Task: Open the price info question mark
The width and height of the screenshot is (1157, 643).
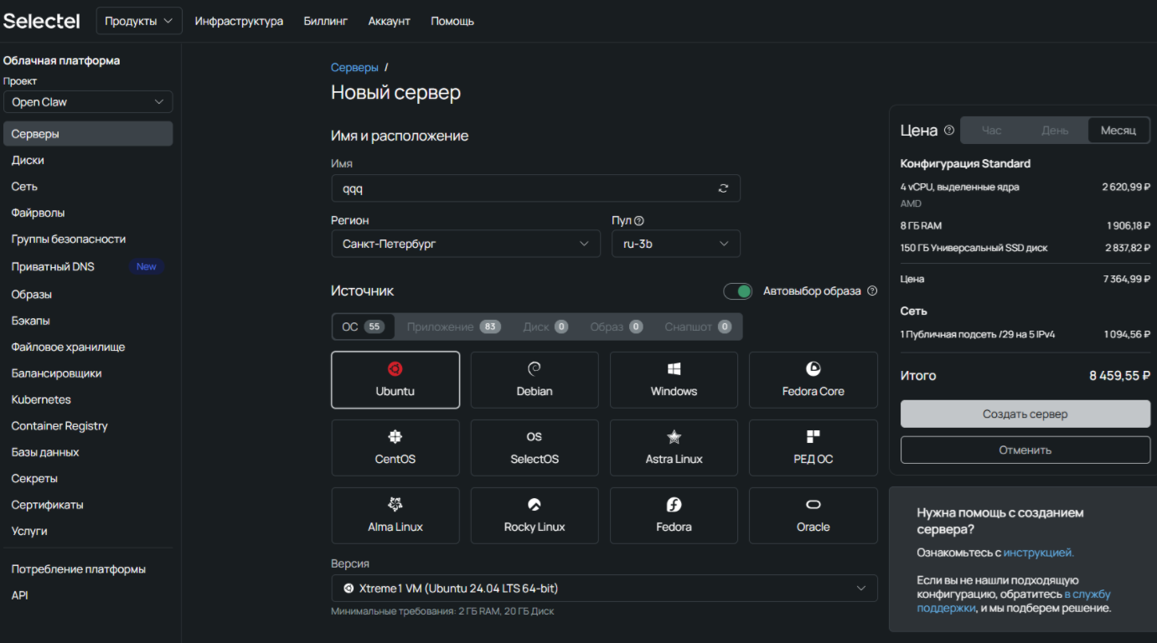Action: click(949, 129)
